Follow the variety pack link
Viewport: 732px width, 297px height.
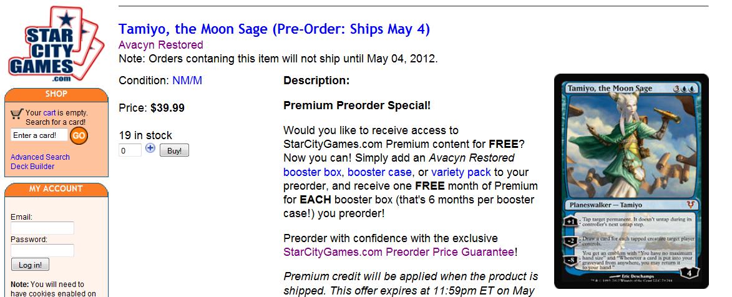click(462, 172)
